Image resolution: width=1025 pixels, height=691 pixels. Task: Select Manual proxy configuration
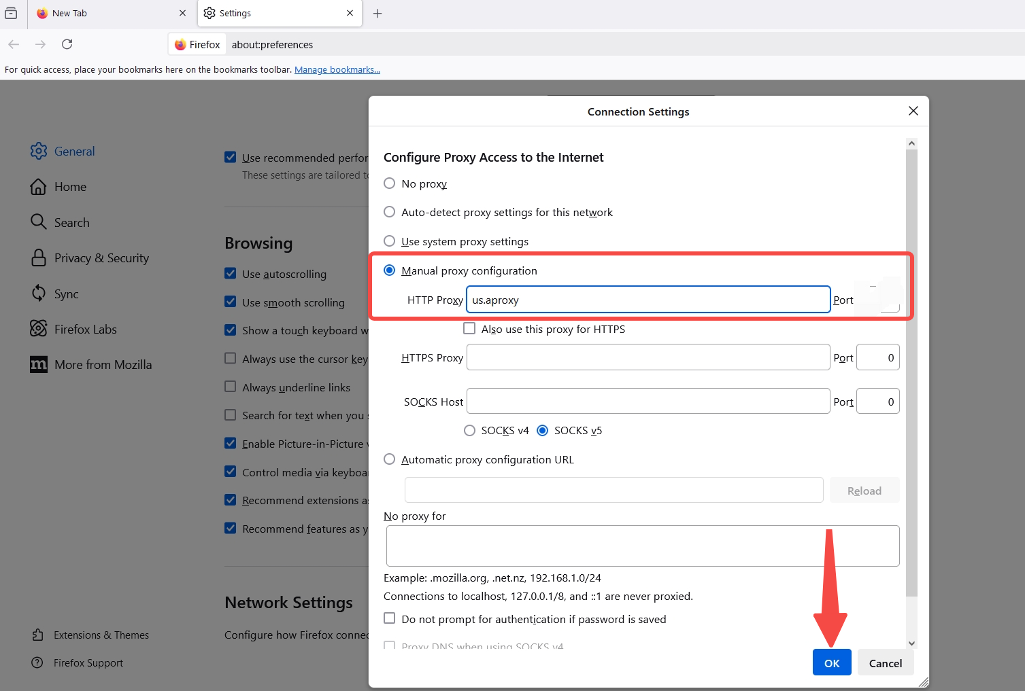pos(390,270)
